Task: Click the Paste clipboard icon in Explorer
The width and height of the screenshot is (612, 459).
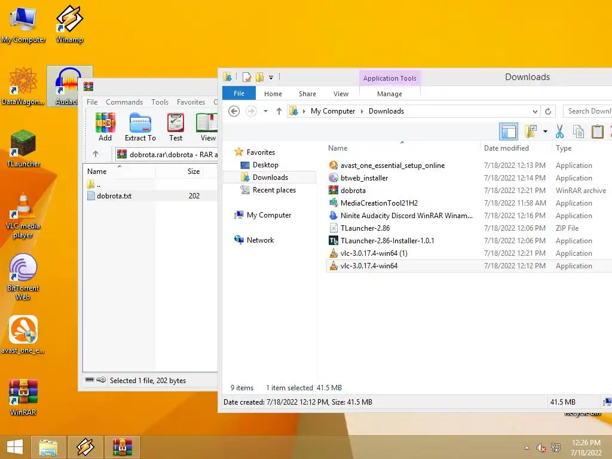Action: [597, 131]
